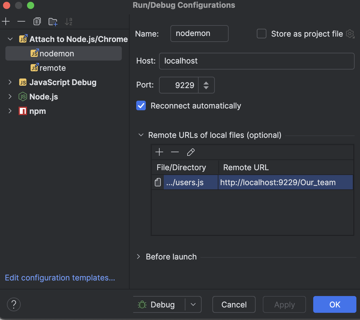Apply the configuration changes
This screenshot has width=360, height=320.
pos(284,304)
